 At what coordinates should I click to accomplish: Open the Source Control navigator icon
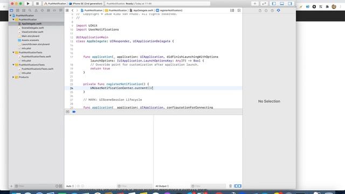point(18,10)
